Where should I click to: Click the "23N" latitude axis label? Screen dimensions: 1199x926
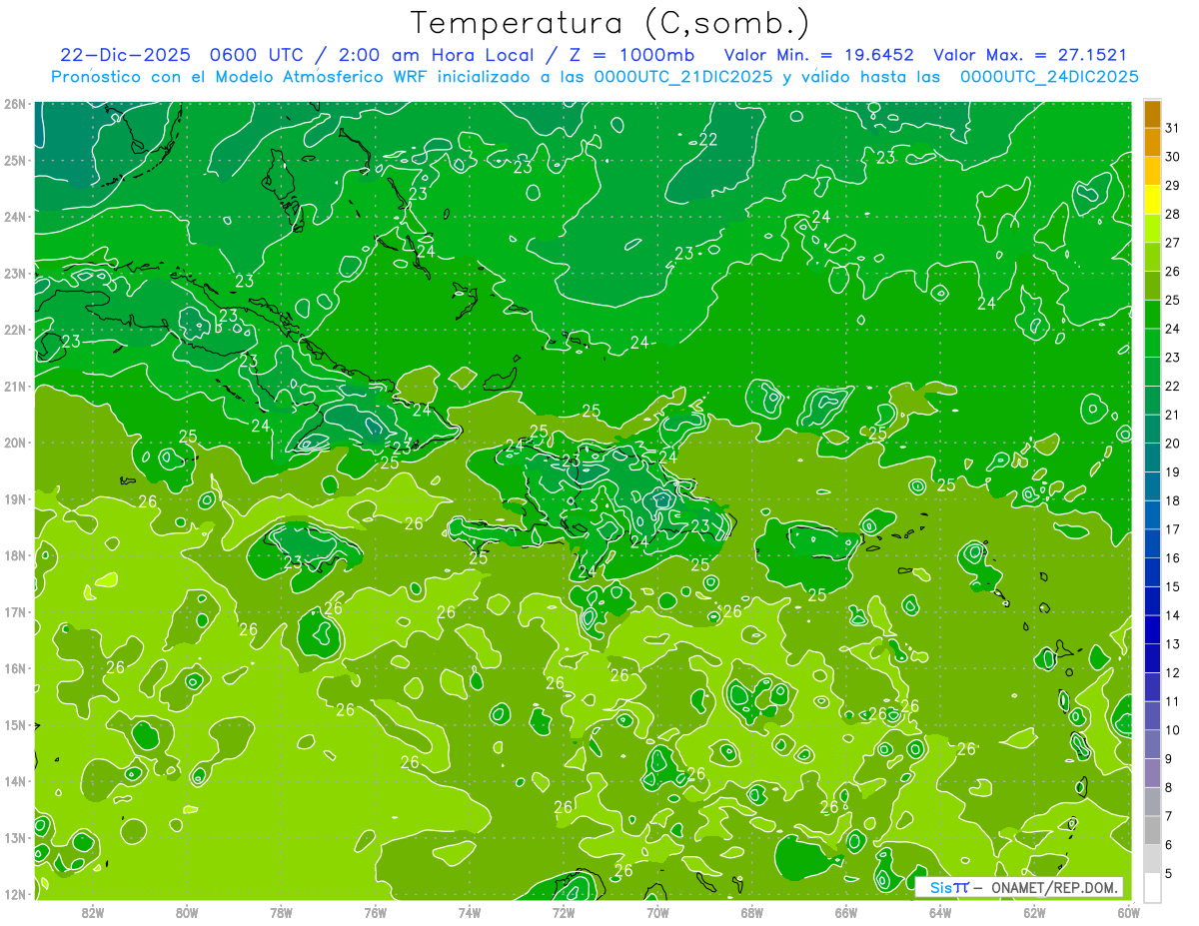click(x=14, y=273)
